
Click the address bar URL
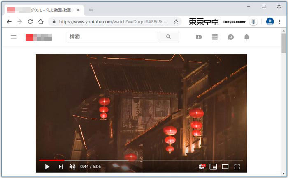coord(113,22)
